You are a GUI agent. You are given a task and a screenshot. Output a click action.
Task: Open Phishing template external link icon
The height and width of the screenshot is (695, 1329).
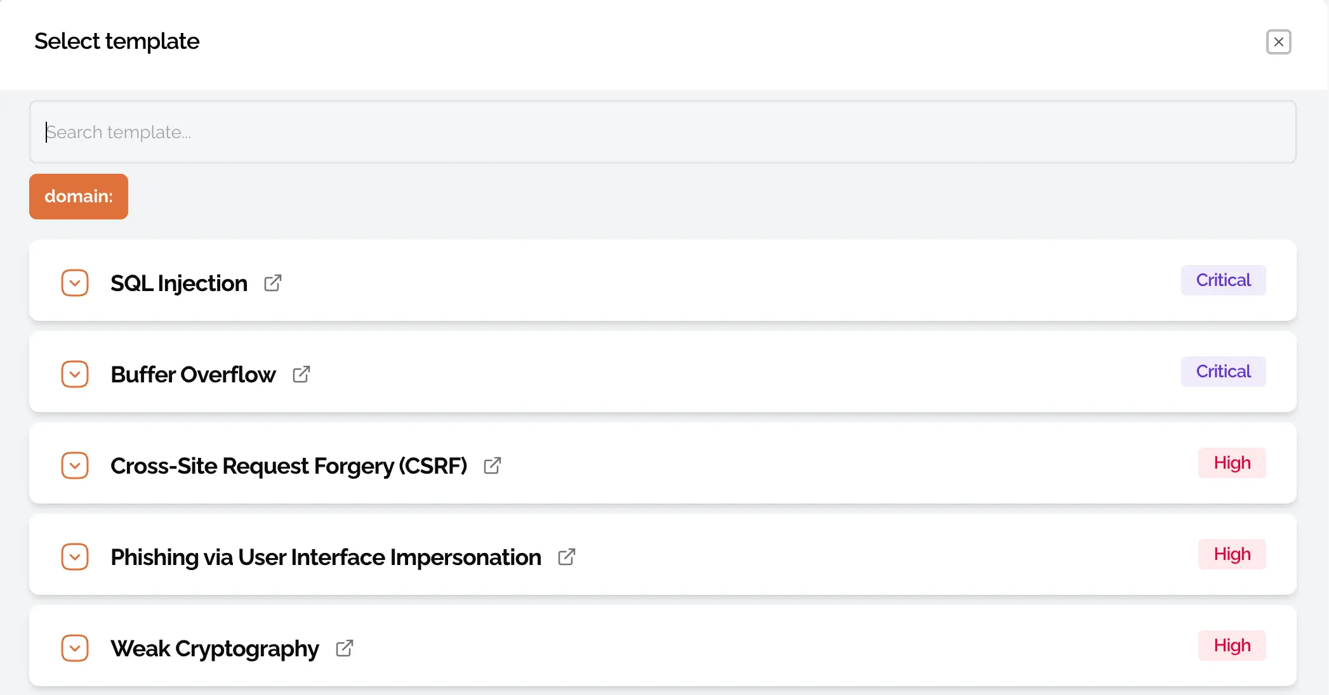pyautogui.click(x=567, y=557)
